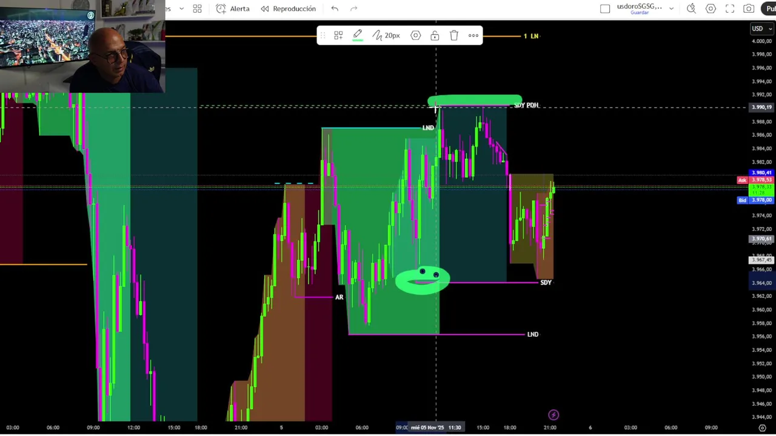Expand the layout name dropdown chevron
776x436 pixels.
[x=671, y=8]
